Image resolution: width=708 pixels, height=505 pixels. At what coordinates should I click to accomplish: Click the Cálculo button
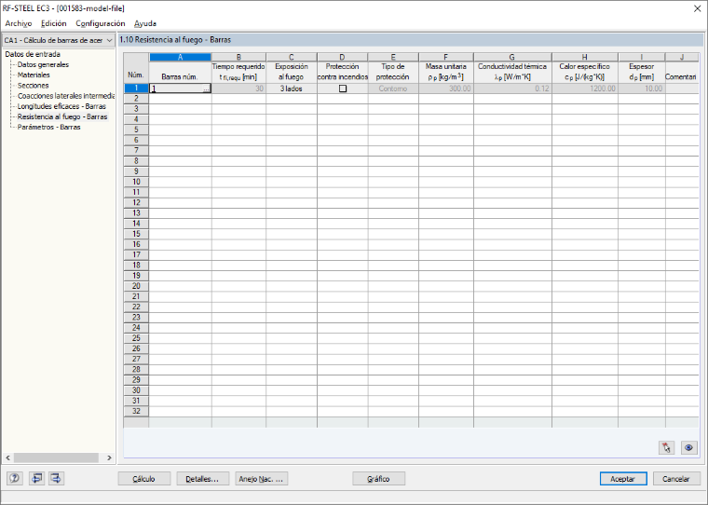point(144,479)
